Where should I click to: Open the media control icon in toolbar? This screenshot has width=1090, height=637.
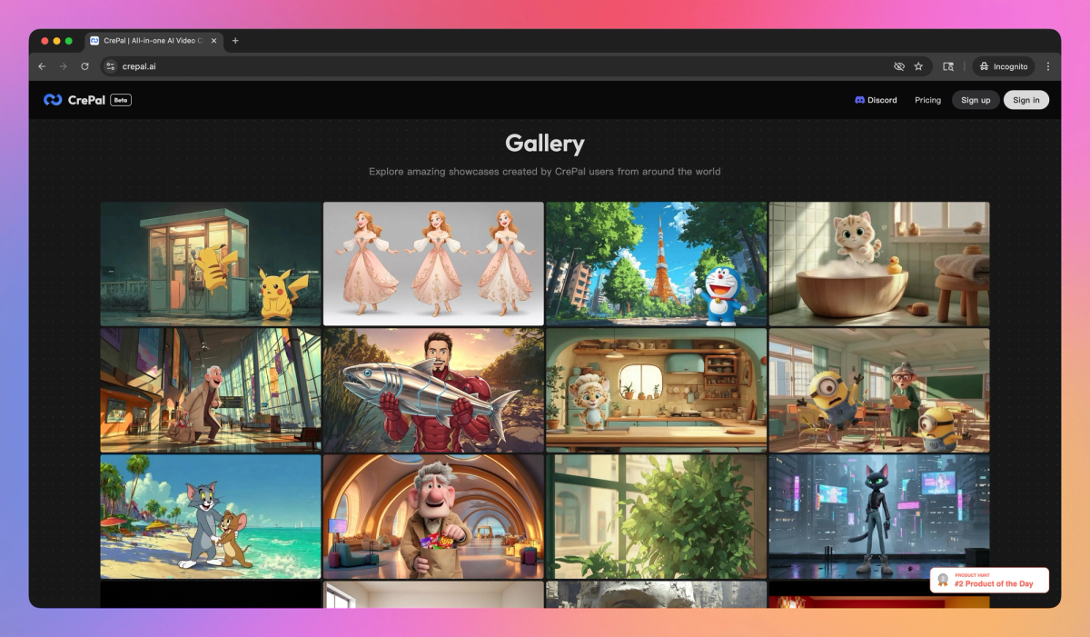tap(948, 66)
